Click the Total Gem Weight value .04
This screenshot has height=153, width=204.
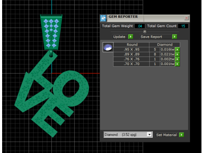140,26
